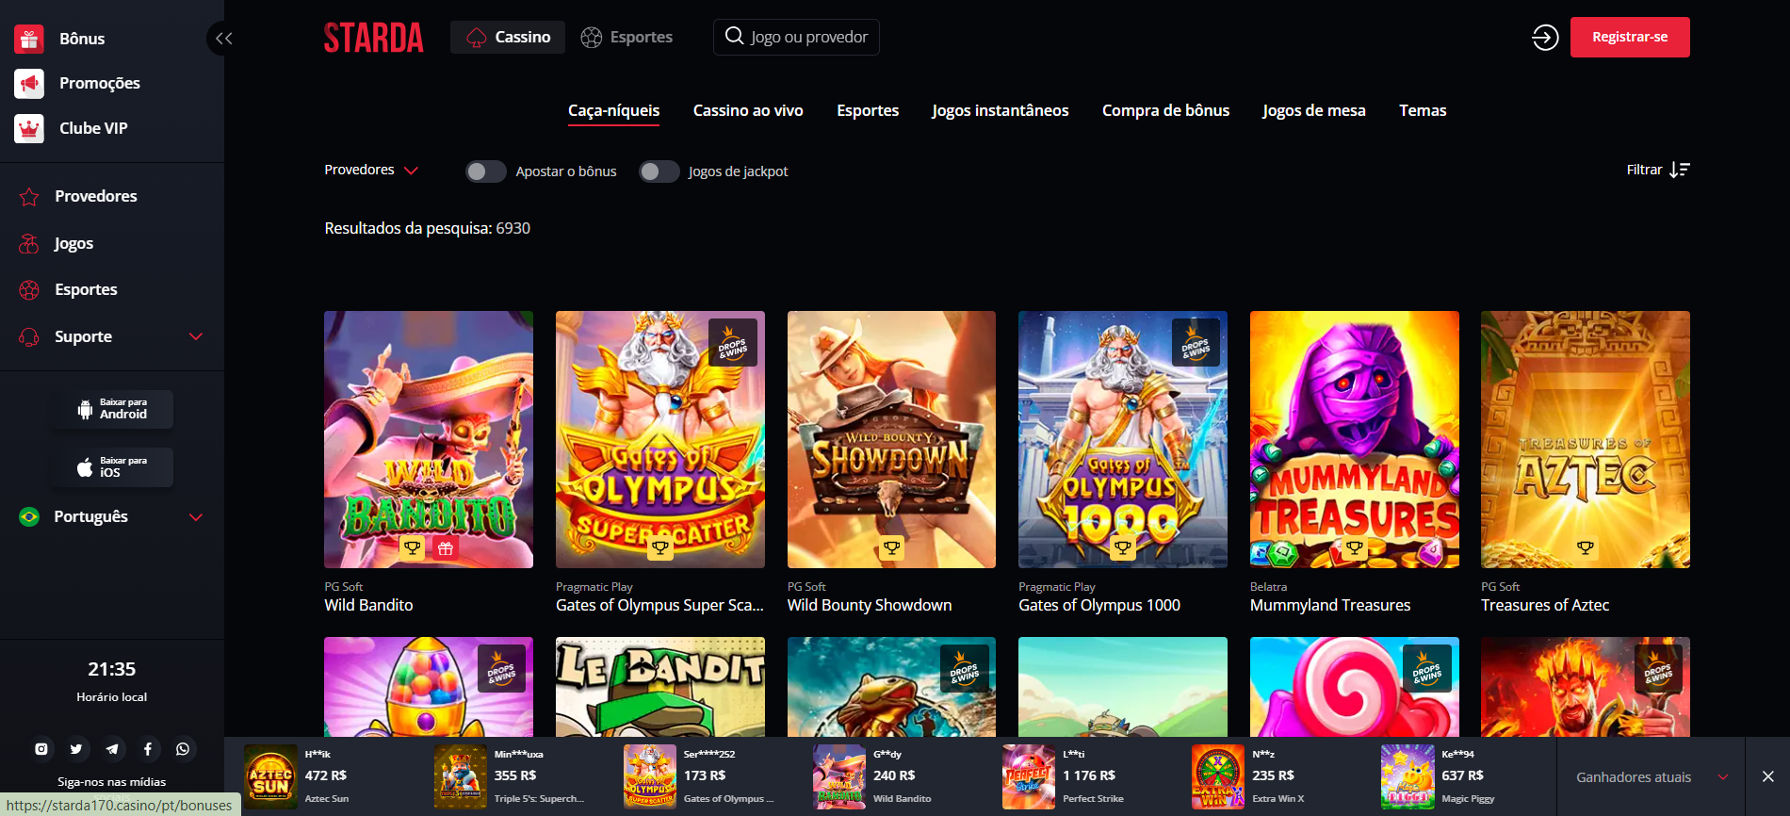1790x816 pixels.
Task: Switch to Cassino ao vivo tab
Action: (748, 110)
